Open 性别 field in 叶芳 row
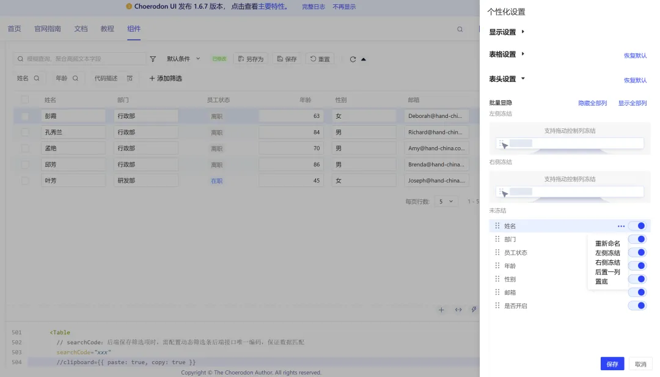Viewport: 660px width, 377px height. click(364, 180)
